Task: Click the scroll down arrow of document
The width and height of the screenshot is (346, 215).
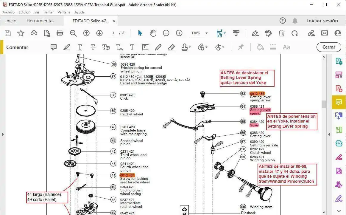Action: (324, 212)
